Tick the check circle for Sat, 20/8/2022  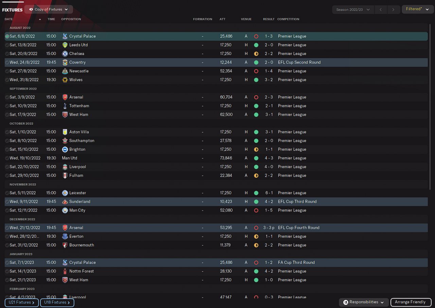pos(7,54)
